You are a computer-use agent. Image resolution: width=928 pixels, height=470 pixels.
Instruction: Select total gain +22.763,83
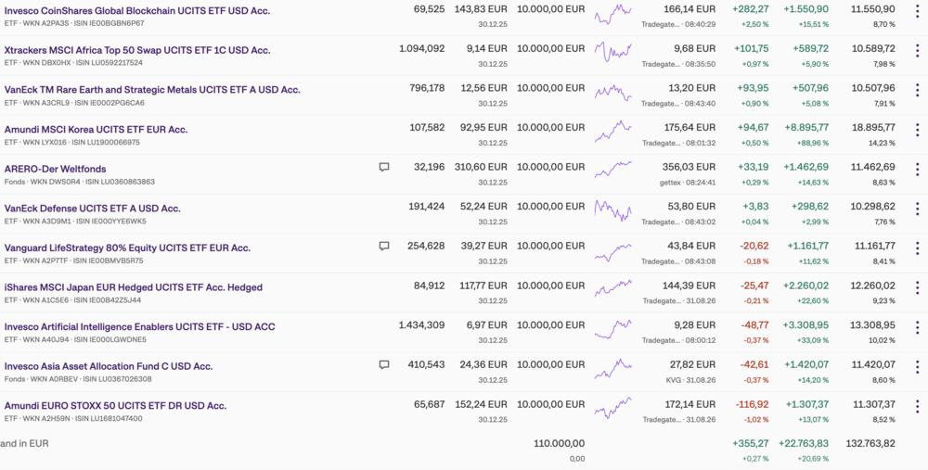tap(803, 443)
